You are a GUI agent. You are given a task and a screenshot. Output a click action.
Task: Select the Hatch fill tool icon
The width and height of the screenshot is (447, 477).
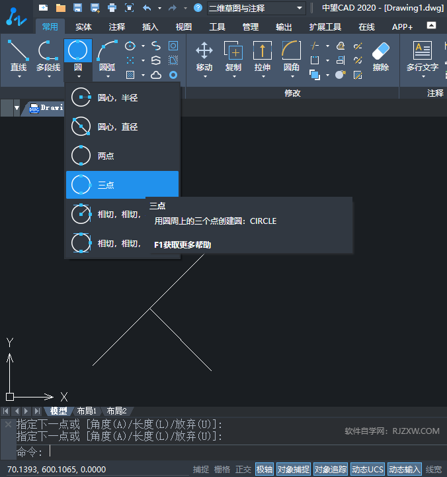click(130, 75)
